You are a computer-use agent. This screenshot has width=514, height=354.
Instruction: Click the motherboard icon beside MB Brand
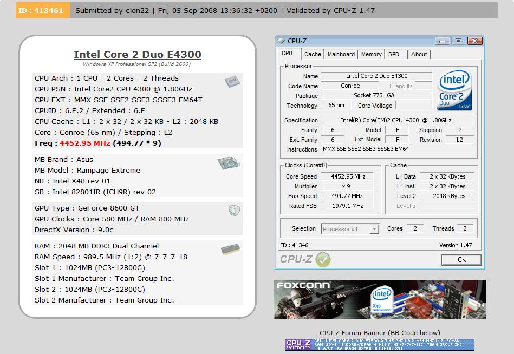tap(229, 163)
